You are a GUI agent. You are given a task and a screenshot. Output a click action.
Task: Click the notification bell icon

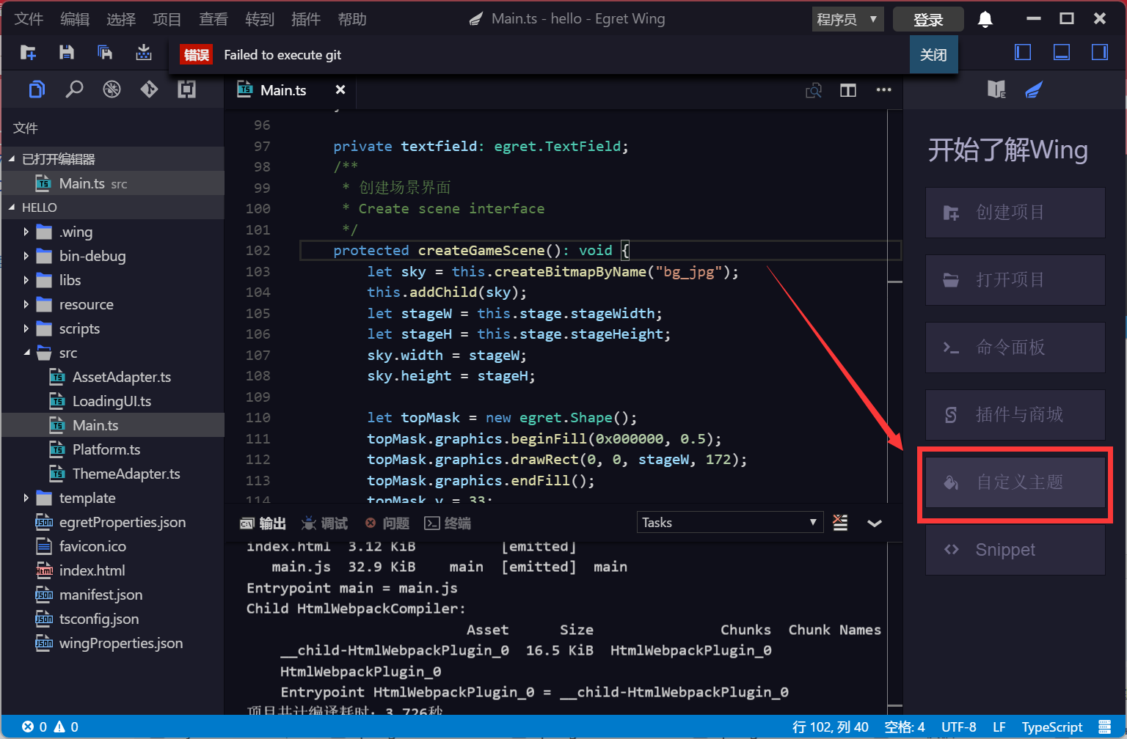pyautogui.click(x=985, y=20)
